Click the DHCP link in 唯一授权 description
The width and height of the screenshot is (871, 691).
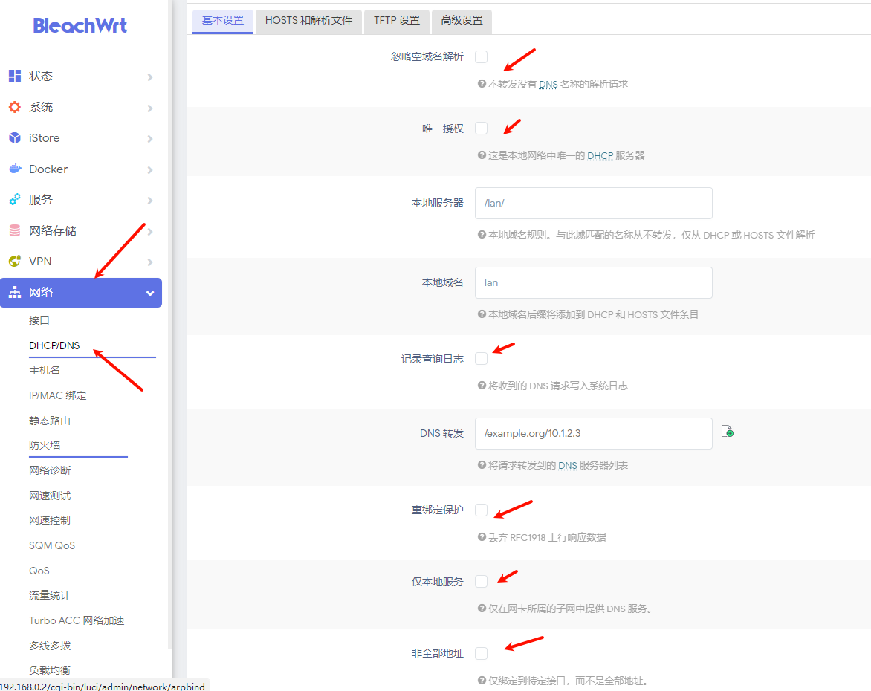click(x=600, y=155)
